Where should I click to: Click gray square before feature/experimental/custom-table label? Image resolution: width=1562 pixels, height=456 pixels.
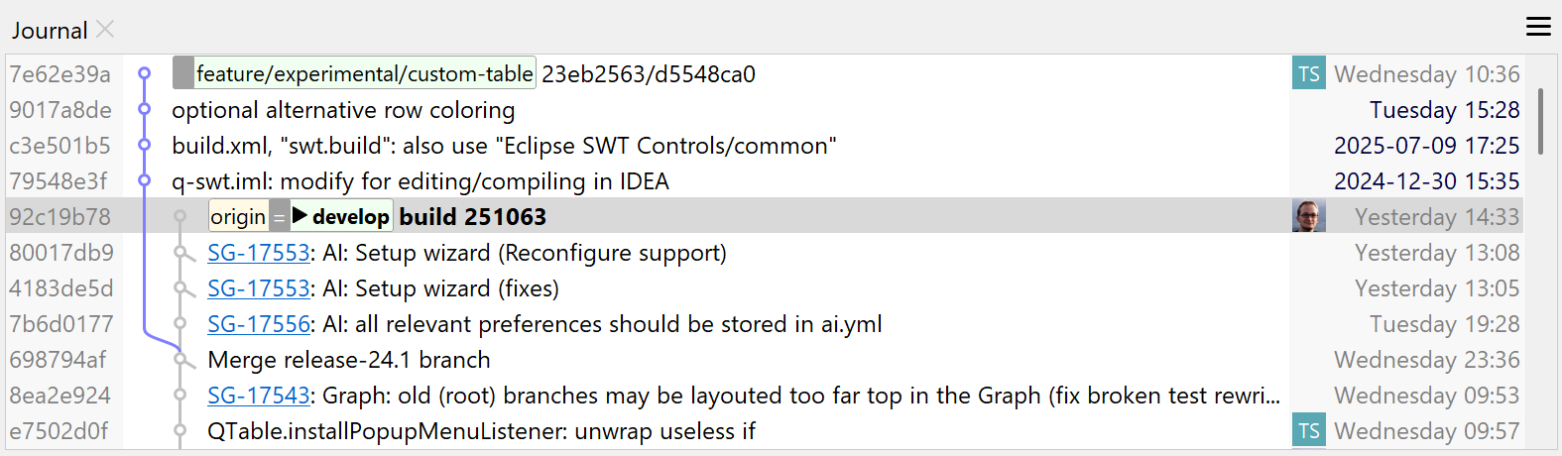(182, 73)
